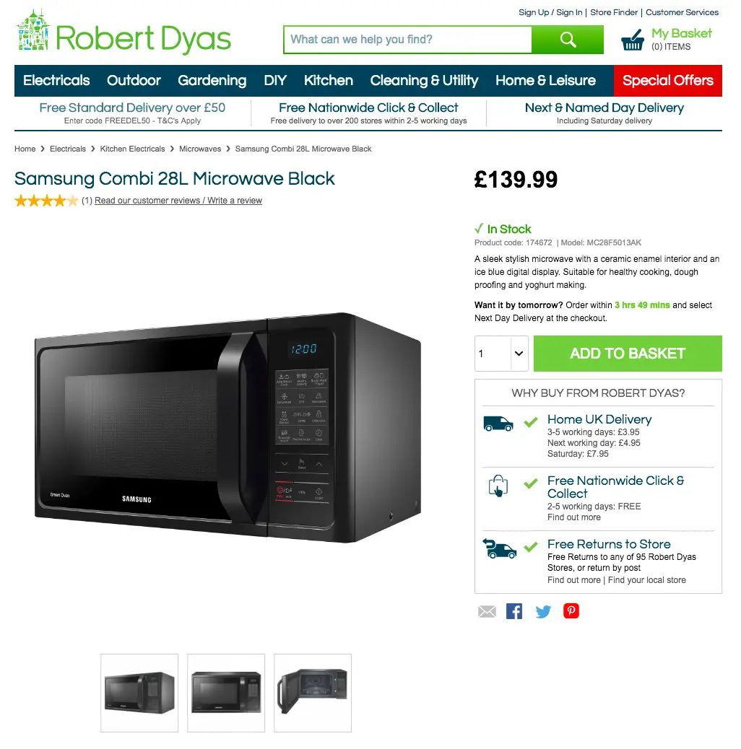Image resolution: width=741 pixels, height=749 pixels.
Task: Share product on Facebook
Action: (x=514, y=611)
